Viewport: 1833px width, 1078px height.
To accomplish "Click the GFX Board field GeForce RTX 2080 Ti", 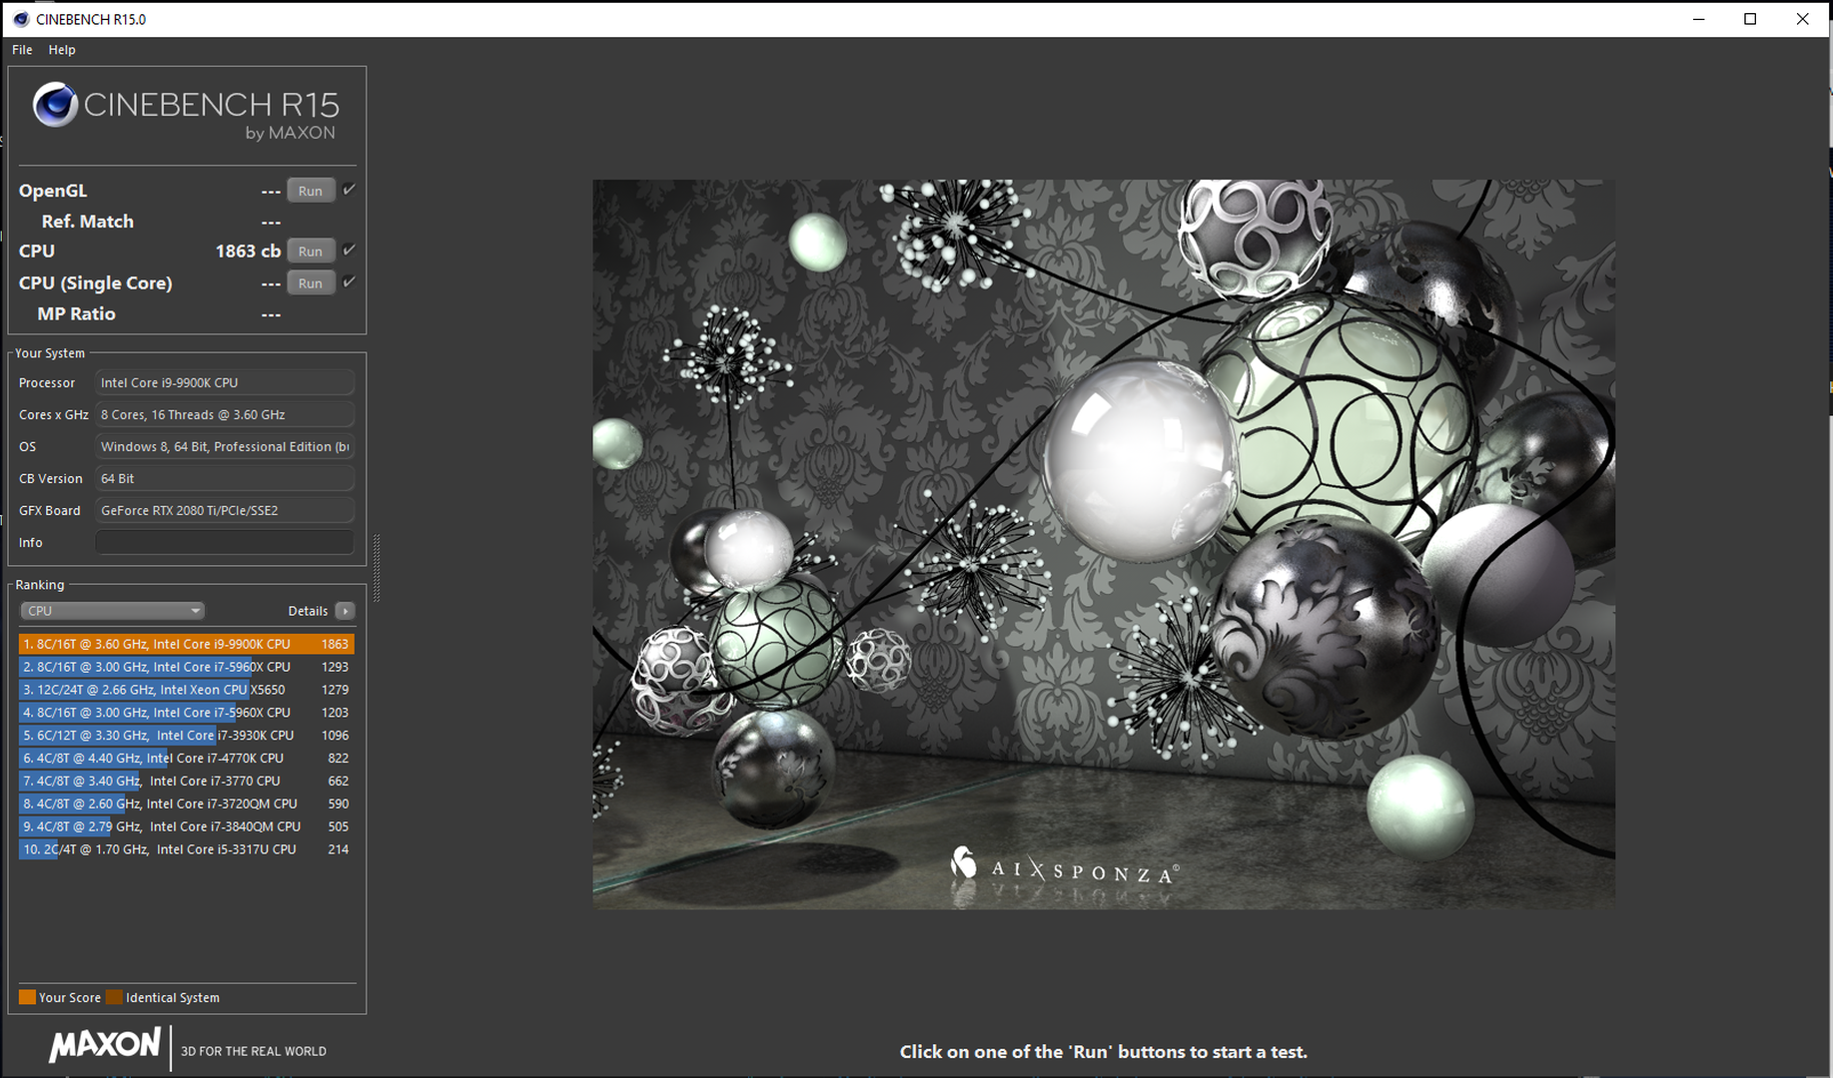I will (225, 510).
